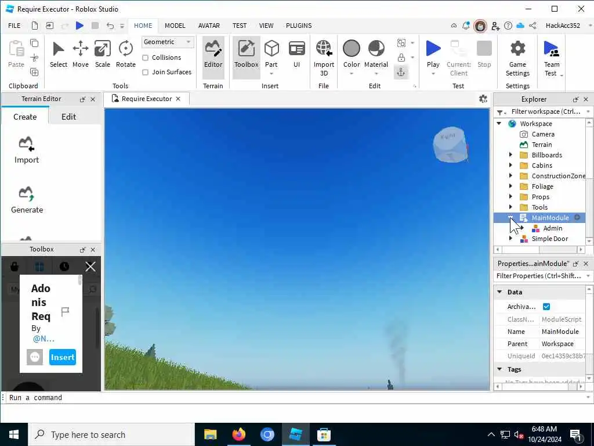
Task: Choose the Scale tool
Action: pos(102,54)
